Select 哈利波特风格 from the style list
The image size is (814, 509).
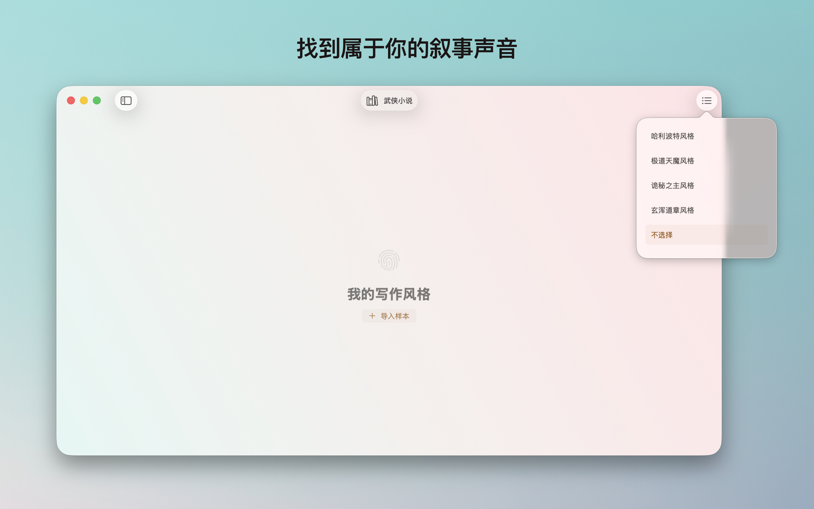pyautogui.click(x=672, y=136)
